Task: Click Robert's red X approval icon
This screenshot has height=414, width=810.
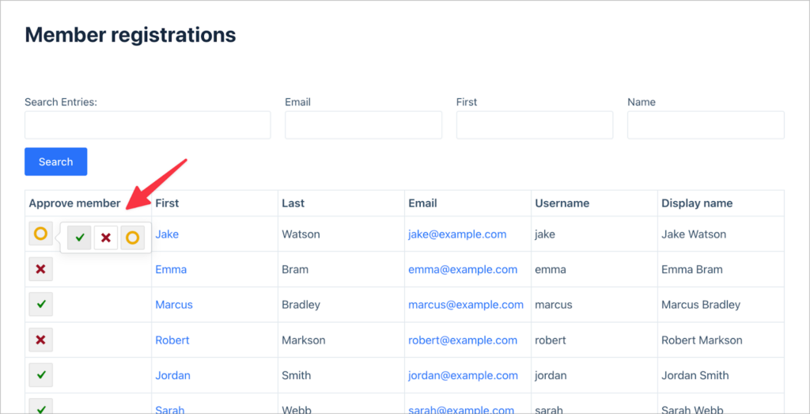Action: coord(40,340)
